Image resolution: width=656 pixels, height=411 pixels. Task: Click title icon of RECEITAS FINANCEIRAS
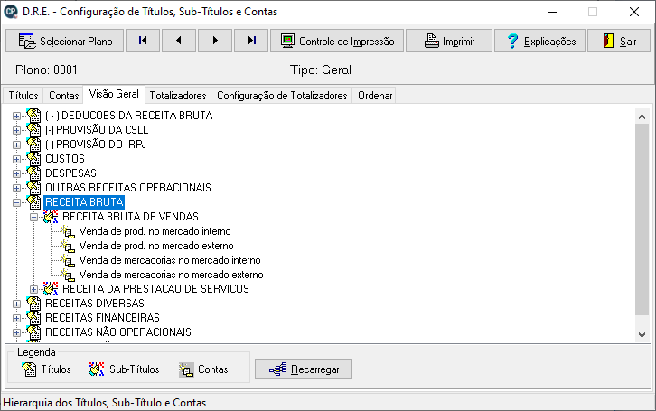tap(33, 318)
